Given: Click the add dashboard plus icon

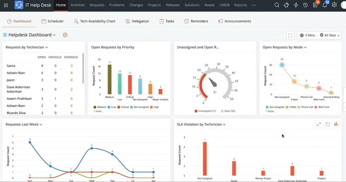Looking at the screenshot, I should [65, 35].
